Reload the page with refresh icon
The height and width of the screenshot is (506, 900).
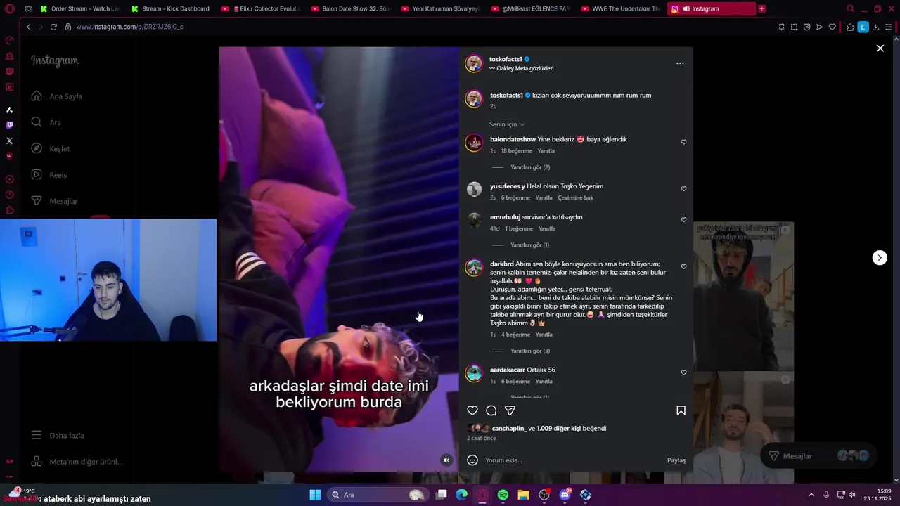tap(53, 27)
